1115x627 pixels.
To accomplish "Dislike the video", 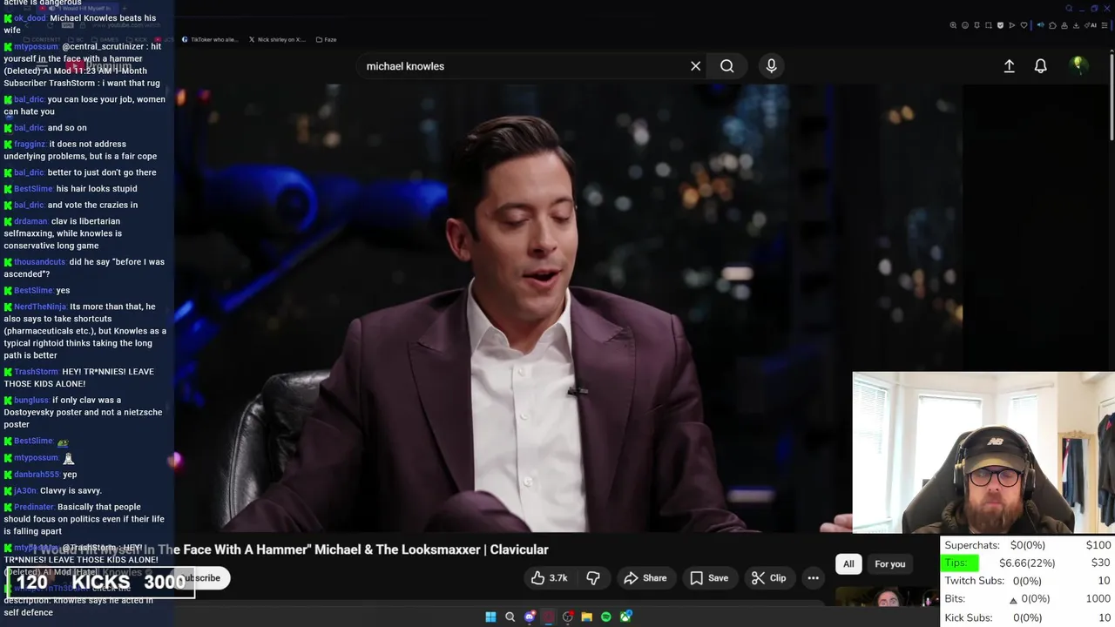I will [x=593, y=577].
